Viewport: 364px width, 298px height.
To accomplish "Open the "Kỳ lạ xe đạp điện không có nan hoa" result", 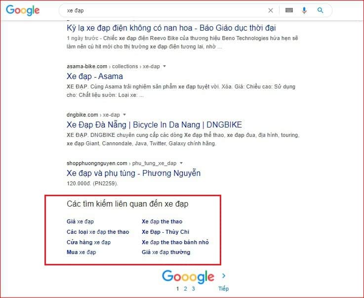I will [171, 28].
